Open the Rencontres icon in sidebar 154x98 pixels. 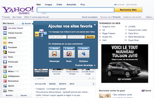[x=5, y=81]
